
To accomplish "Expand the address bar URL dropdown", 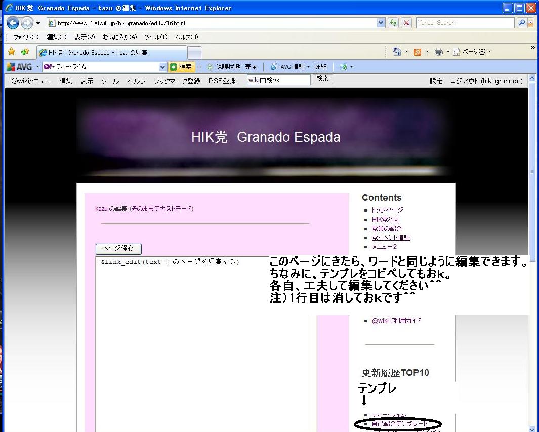I will click(x=381, y=23).
